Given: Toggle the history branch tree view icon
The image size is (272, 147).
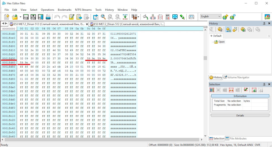Looking at the screenshot, I should pyautogui.click(x=235, y=30).
